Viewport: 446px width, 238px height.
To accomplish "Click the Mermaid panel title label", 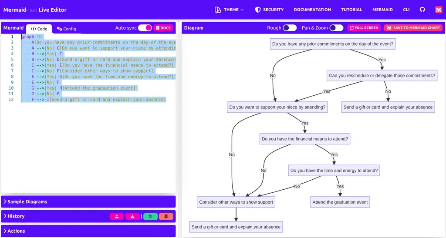I will [14, 28].
